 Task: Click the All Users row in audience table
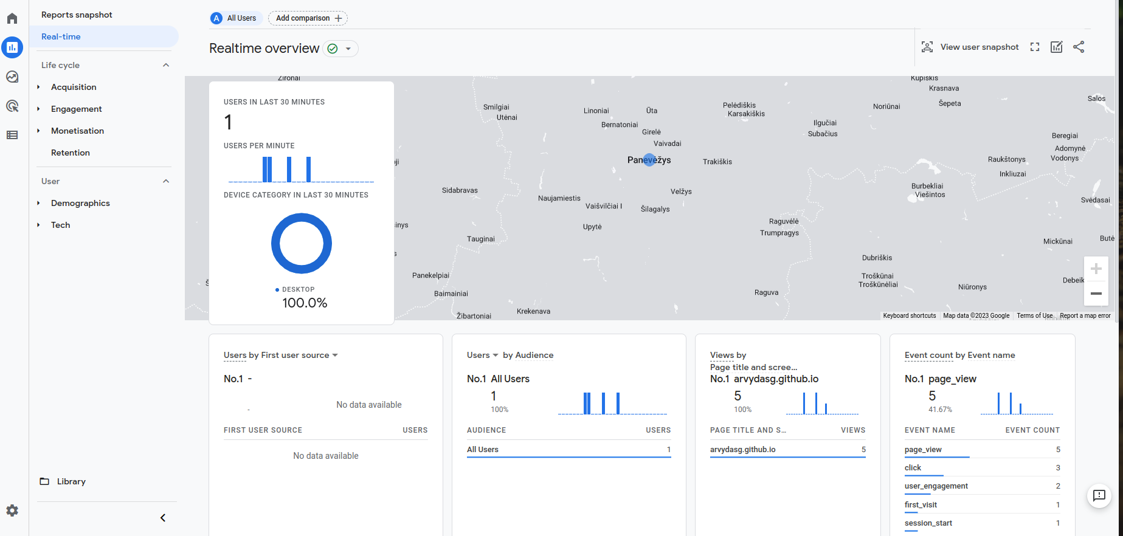click(568, 450)
